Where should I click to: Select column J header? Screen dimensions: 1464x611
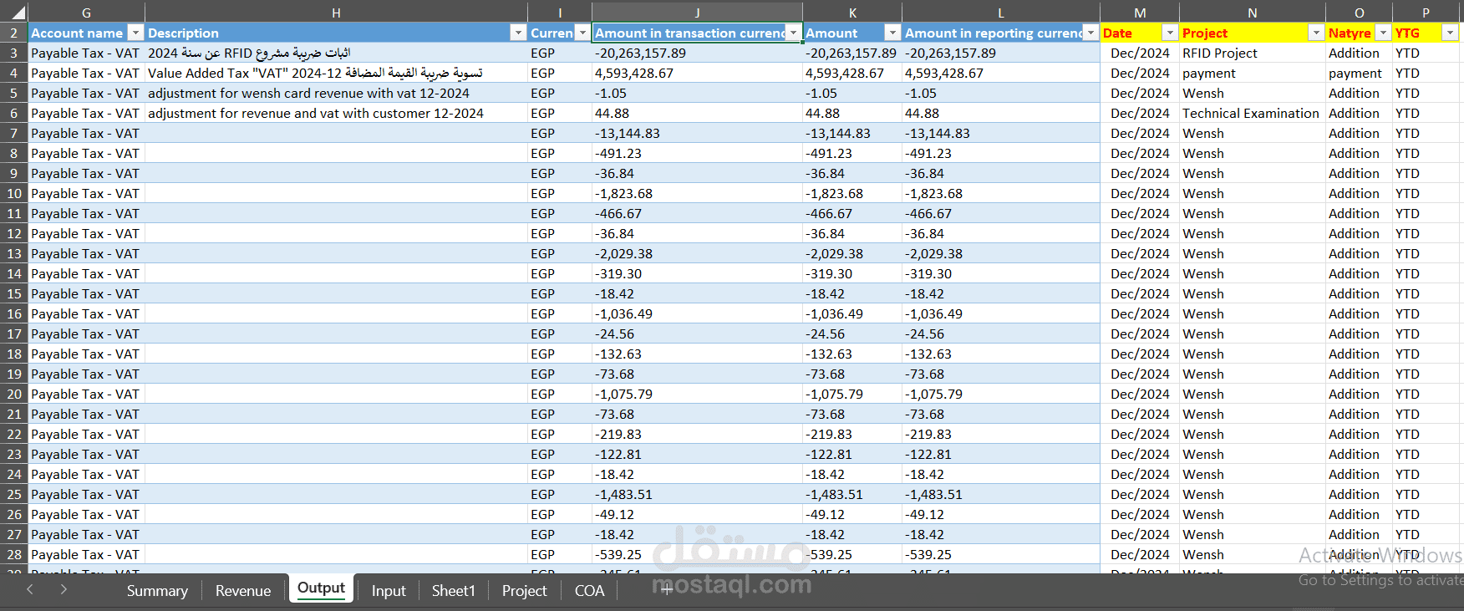[697, 13]
